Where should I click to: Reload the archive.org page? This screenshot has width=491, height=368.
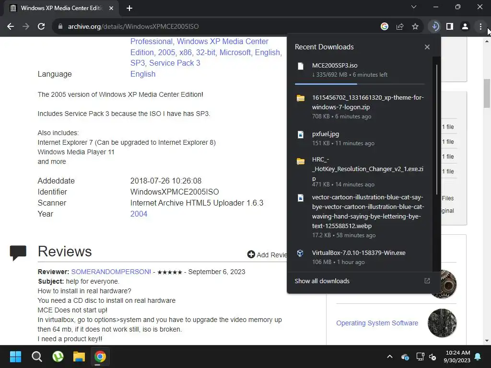click(x=41, y=27)
